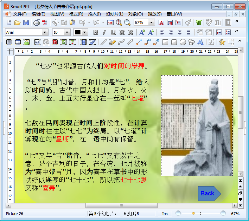Screen dimensions: 249x221
Task: Go to the first slide button
Action: click(241, 181)
